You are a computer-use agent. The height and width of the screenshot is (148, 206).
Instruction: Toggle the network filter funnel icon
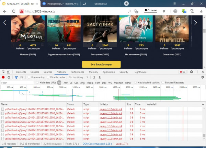click(16, 77)
